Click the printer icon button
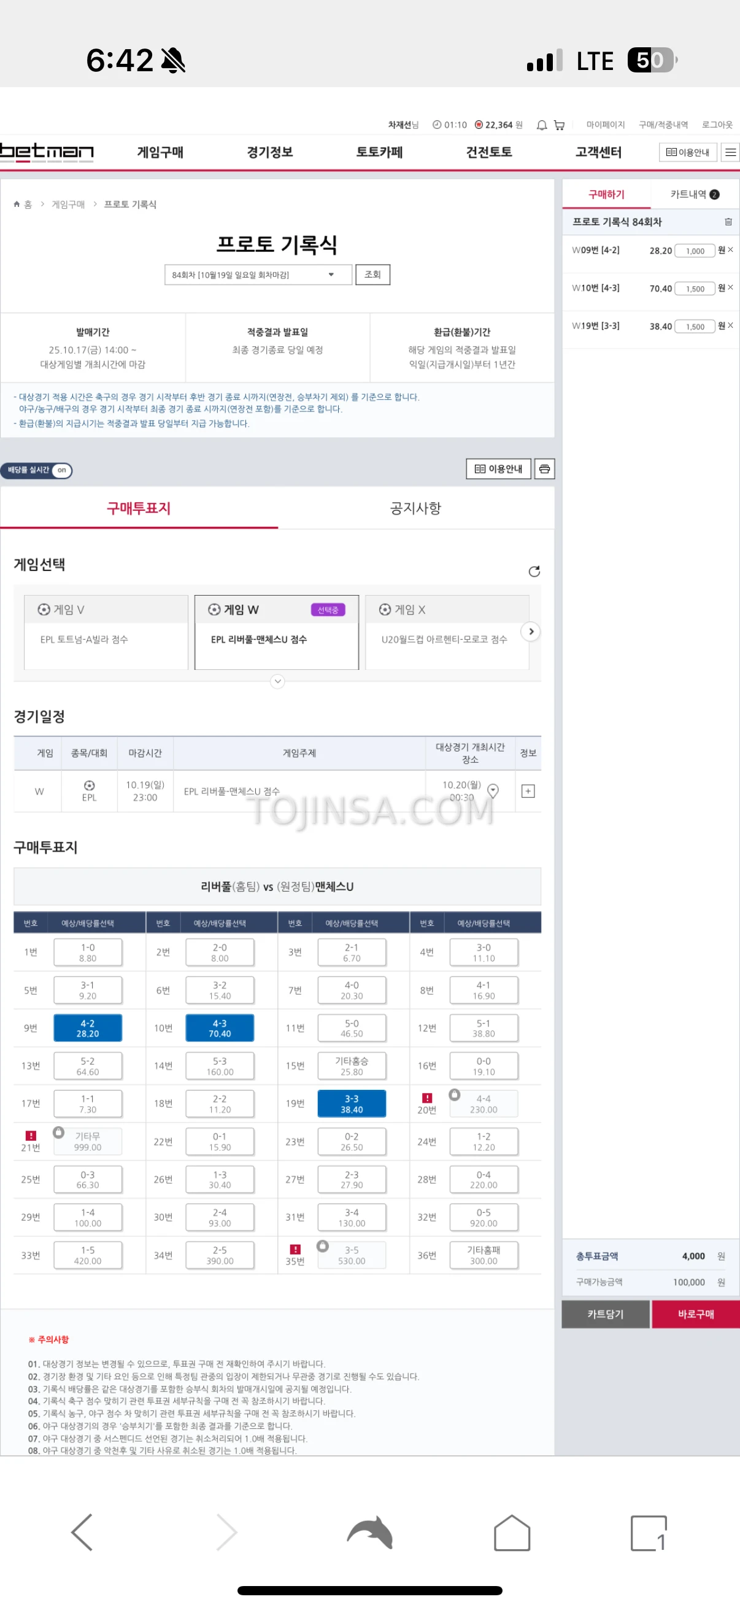 544,469
